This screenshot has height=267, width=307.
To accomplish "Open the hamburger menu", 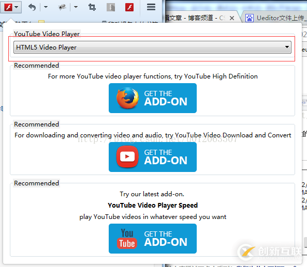I will coord(151,7).
